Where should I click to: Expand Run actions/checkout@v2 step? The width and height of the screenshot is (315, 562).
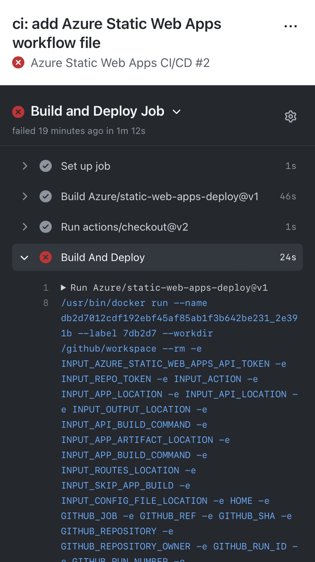(25, 227)
